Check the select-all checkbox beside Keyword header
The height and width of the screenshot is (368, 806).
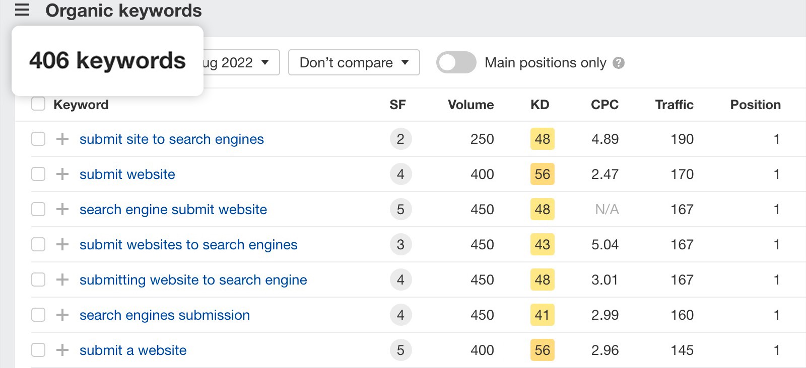point(38,104)
